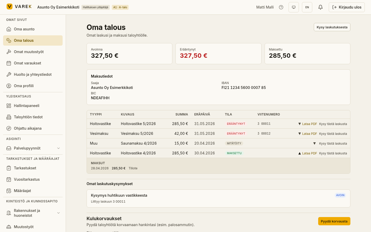Open the help question mark icon

(281, 7)
